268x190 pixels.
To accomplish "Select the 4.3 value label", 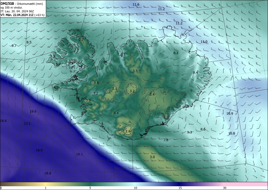I will 56,88.
